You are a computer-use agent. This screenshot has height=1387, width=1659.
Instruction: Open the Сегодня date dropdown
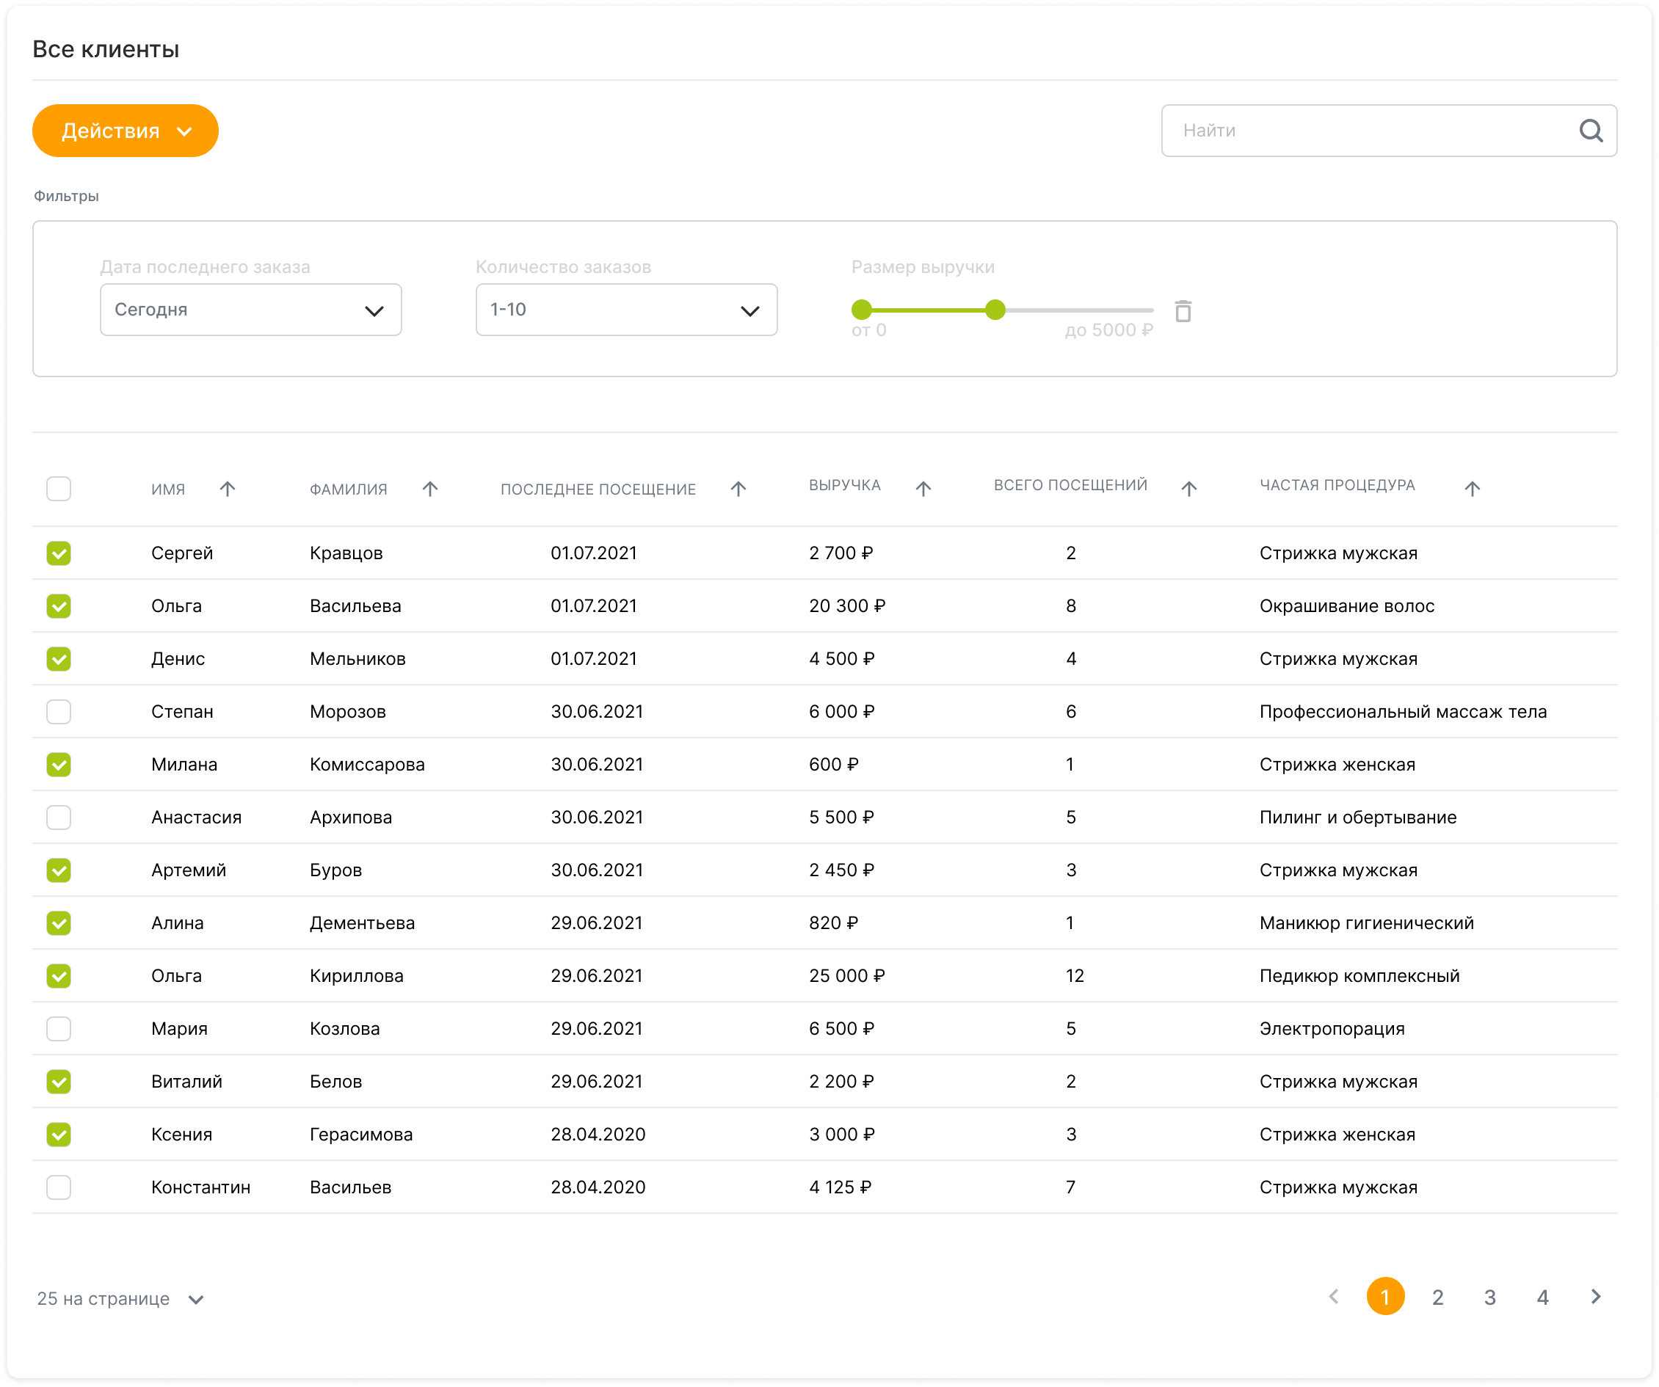pos(250,310)
